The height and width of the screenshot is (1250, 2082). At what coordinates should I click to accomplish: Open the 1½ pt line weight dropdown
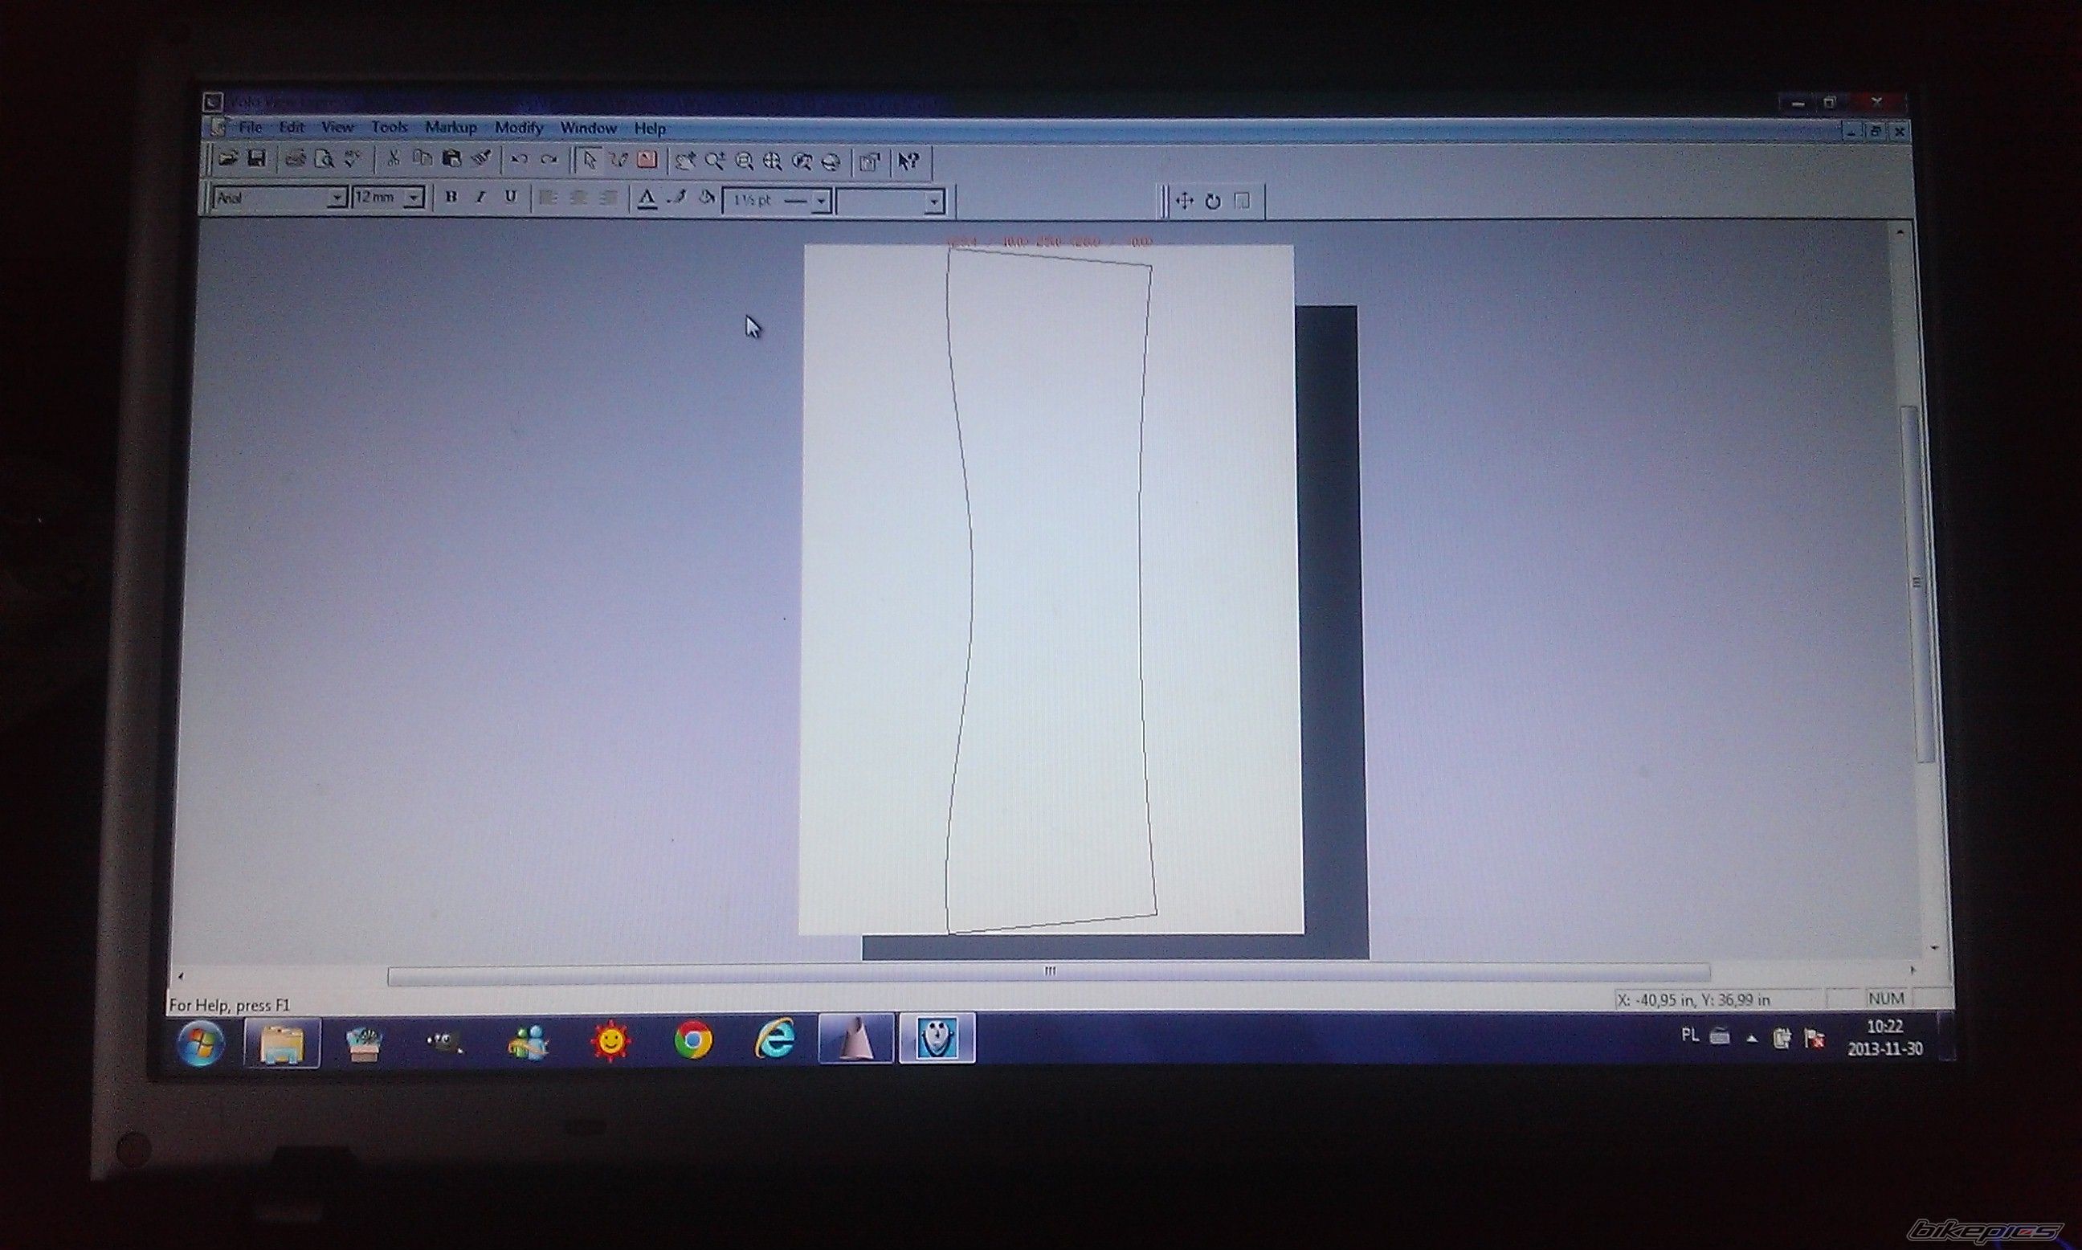point(821,202)
